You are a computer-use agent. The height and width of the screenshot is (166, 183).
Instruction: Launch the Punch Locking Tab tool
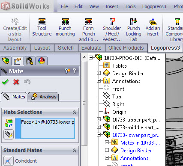134,30
